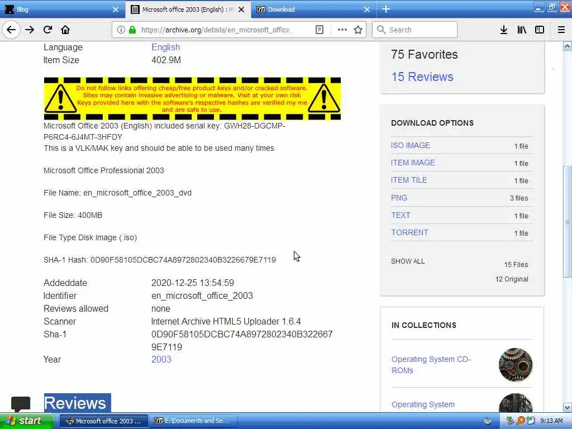
Task: Download the ISO IMAGE file
Action: tap(411, 145)
